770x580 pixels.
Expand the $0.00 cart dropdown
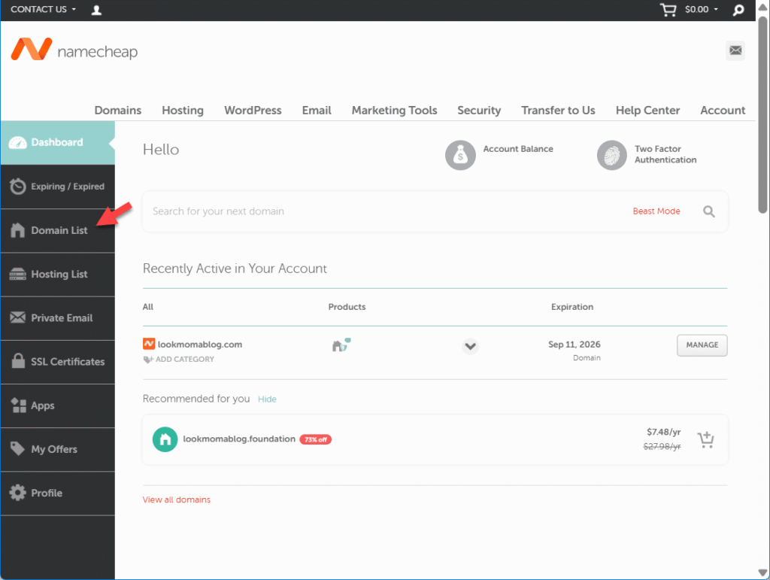click(x=701, y=10)
